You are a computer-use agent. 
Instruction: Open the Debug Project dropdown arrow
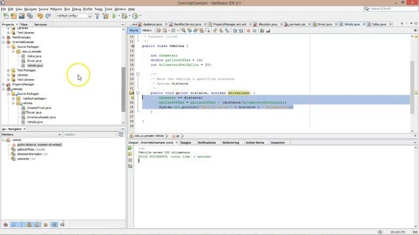click(130, 16)
